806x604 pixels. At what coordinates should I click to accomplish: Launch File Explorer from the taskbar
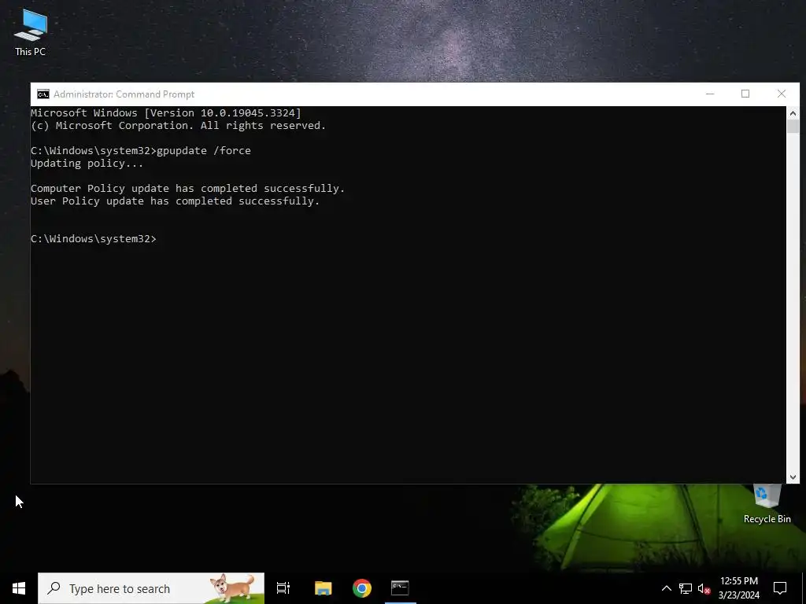pyautogui.click(x=323, y=588)
